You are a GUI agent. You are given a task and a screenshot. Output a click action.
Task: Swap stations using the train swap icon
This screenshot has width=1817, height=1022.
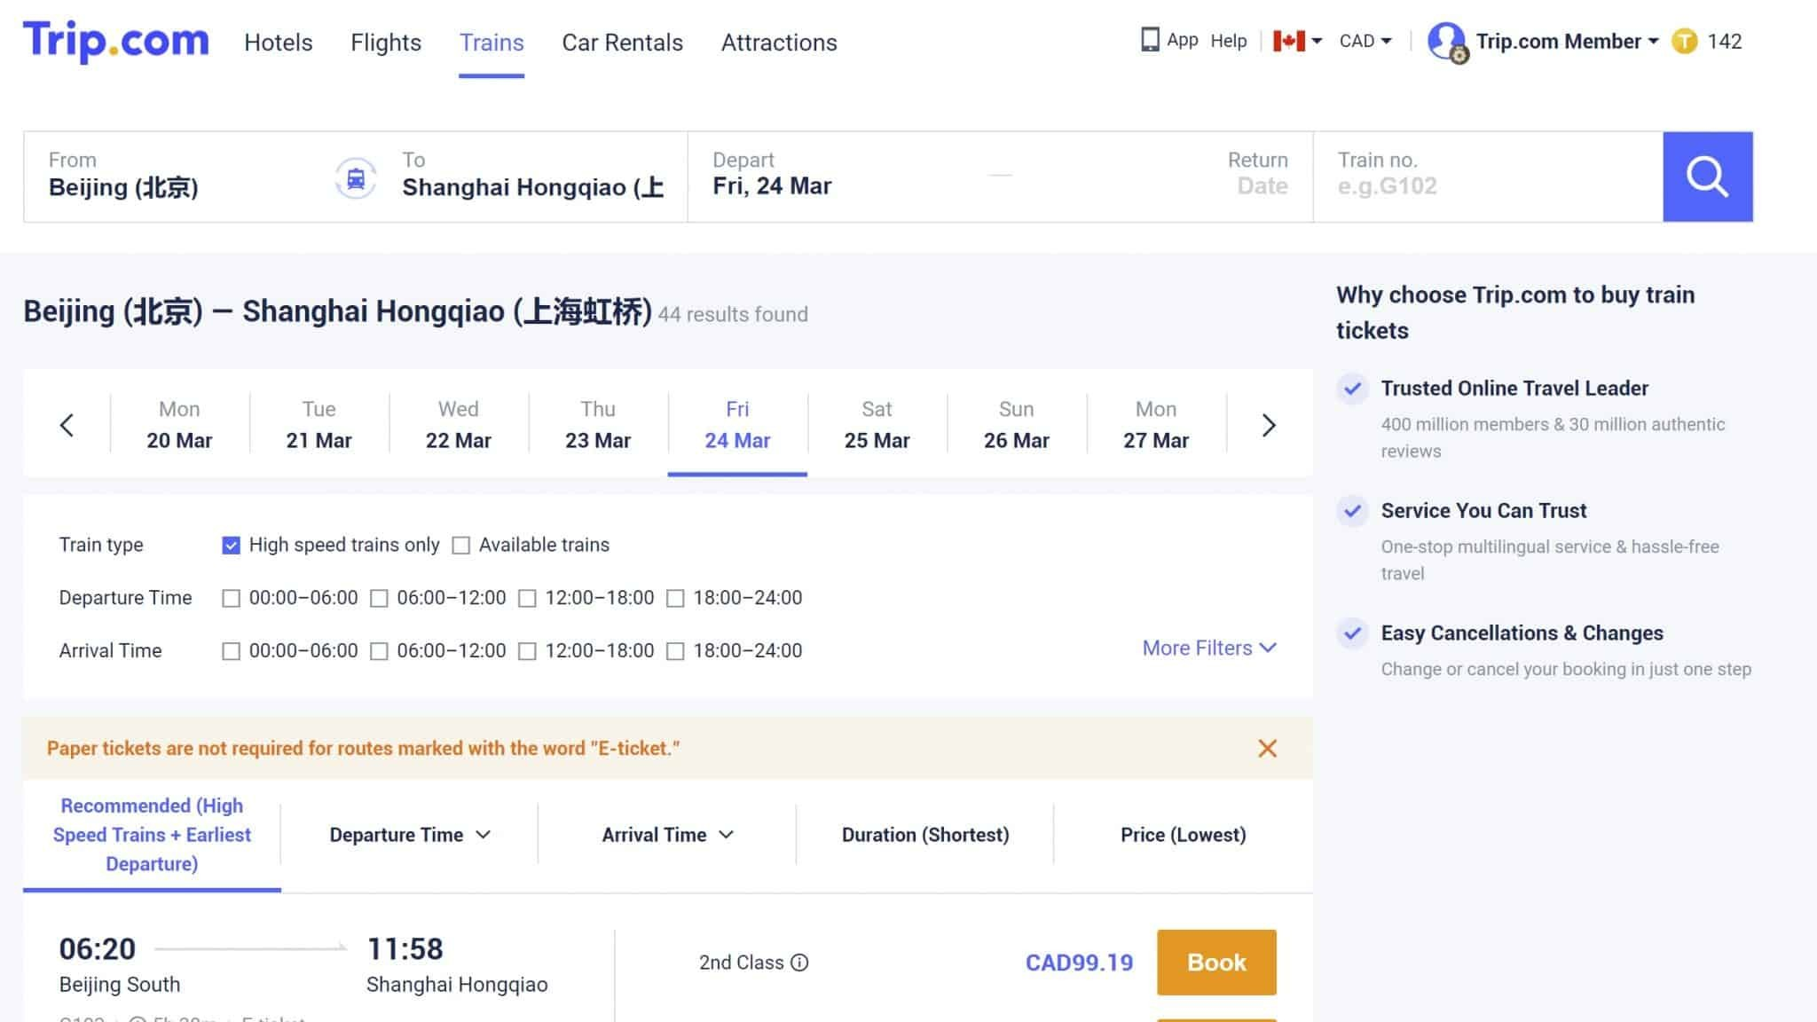point(356,177)
